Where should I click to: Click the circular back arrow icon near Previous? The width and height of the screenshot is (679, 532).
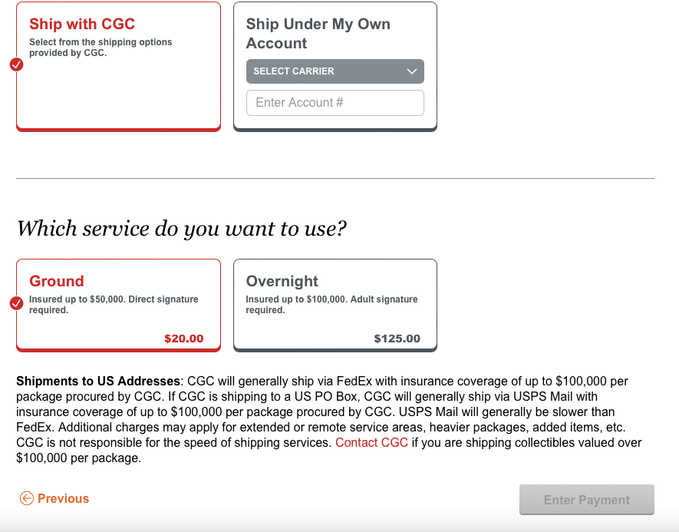pos(25,498)
